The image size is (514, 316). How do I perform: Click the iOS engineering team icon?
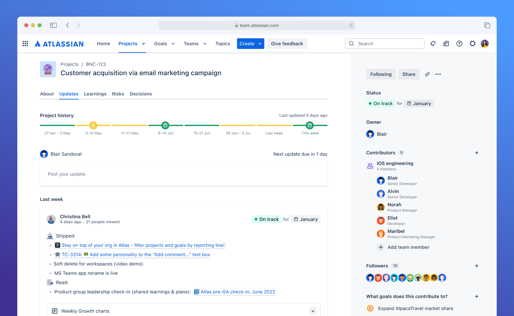pos(370,166)
